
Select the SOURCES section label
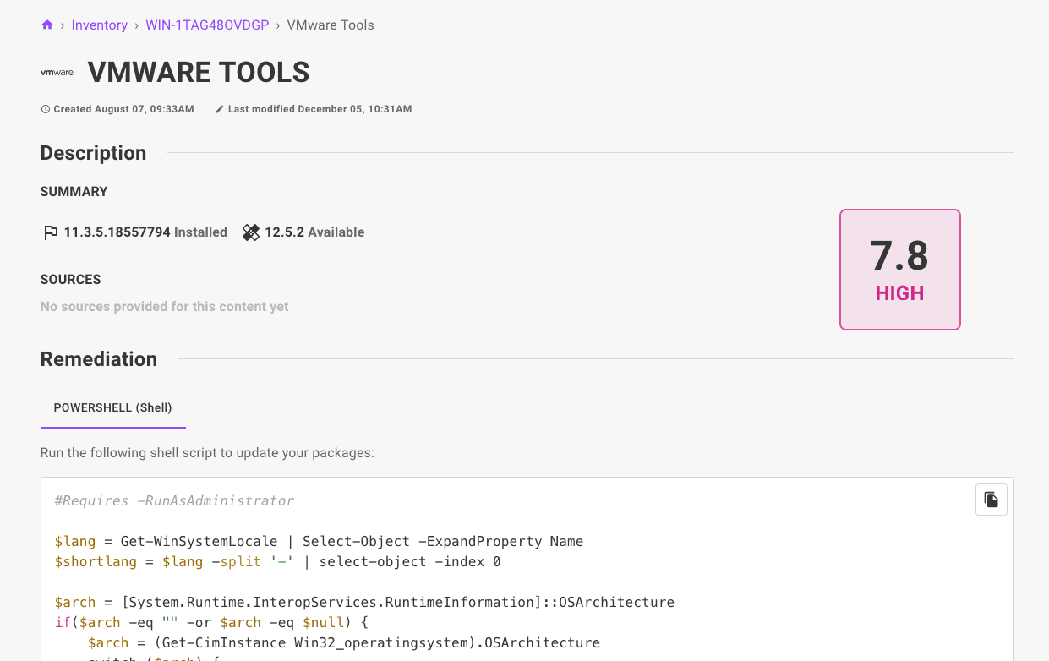click(x=70, y=279)
